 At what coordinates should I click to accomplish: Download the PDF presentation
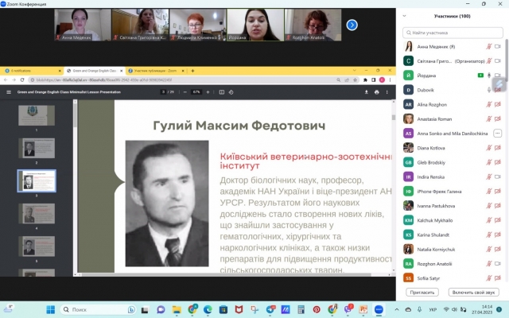click(x=366, y=92)
